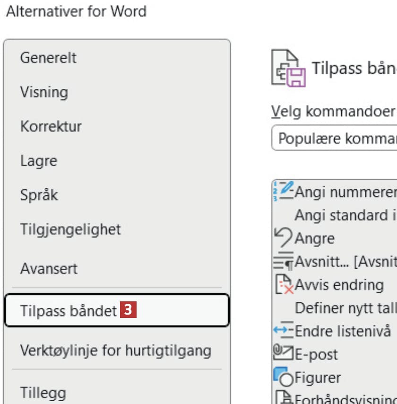Open Korrektur settings
Screen dimensions: 397x404
tap(117, 126)
